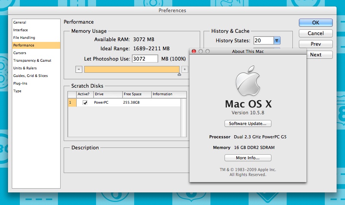Click the Ideal Range 1689-2211 MB value
Screen dimensions: 345x205
151,49
